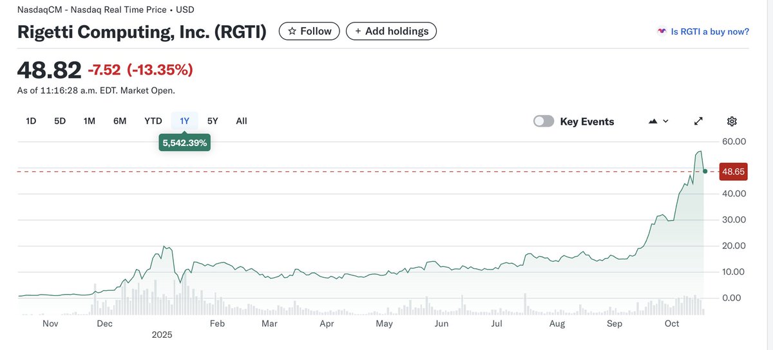Image resolution: width=773 pixels, height=350 pixels.
Task: Select the 1Y range tab
Action: click(x=185, y=121)
